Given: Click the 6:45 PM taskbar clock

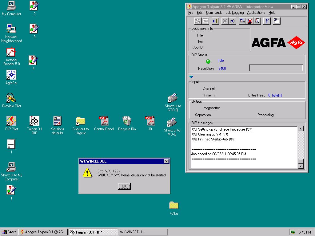Looking at the screenshot, I should point(305,232).
